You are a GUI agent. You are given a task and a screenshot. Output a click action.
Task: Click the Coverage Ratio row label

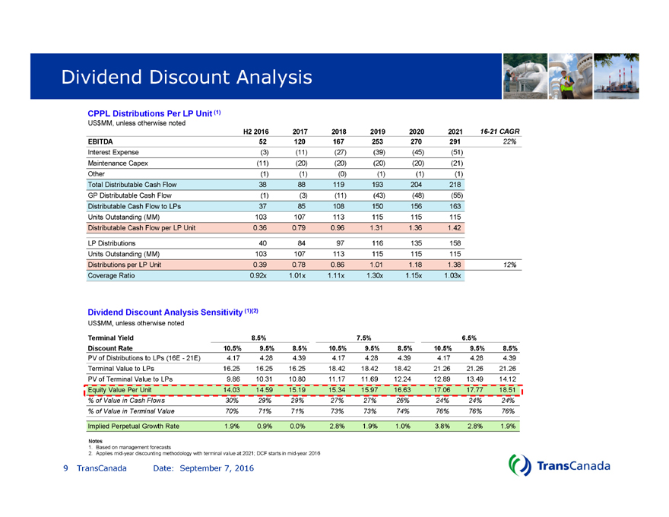113,275
